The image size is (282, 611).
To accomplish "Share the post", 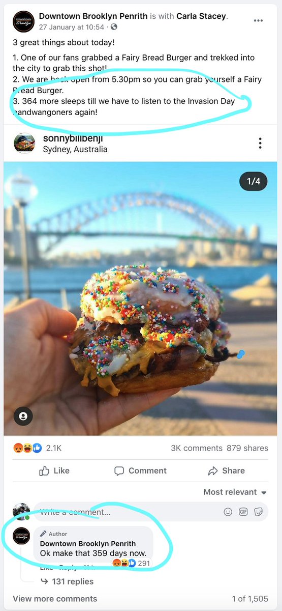I will click(227, 471).
